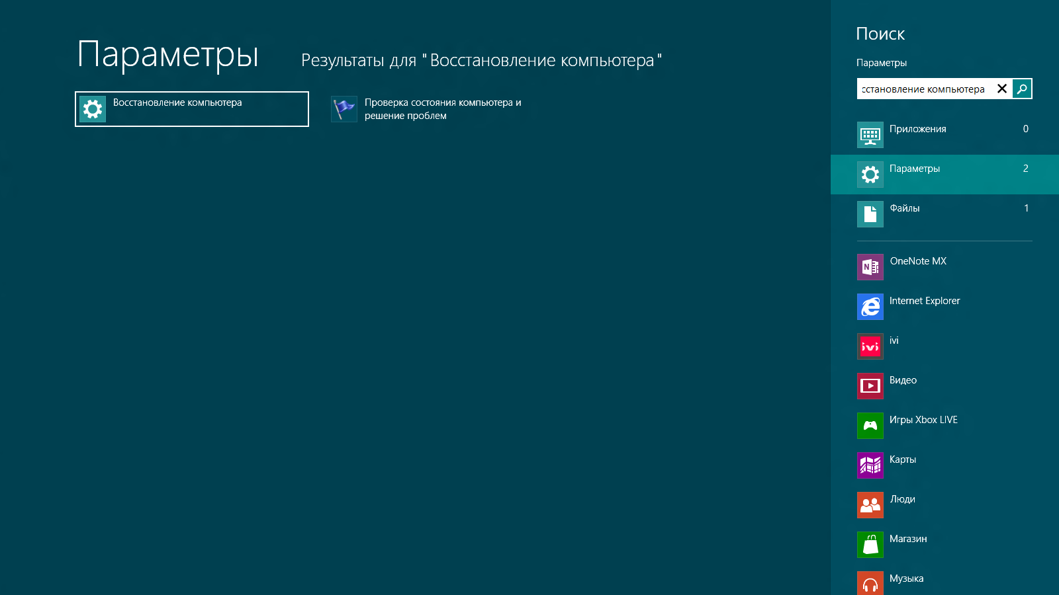The width and height of the screenshot is (1059, 595).
Task: Click the Игры Xbox LIVE label
Action: (x=923, y=420)
